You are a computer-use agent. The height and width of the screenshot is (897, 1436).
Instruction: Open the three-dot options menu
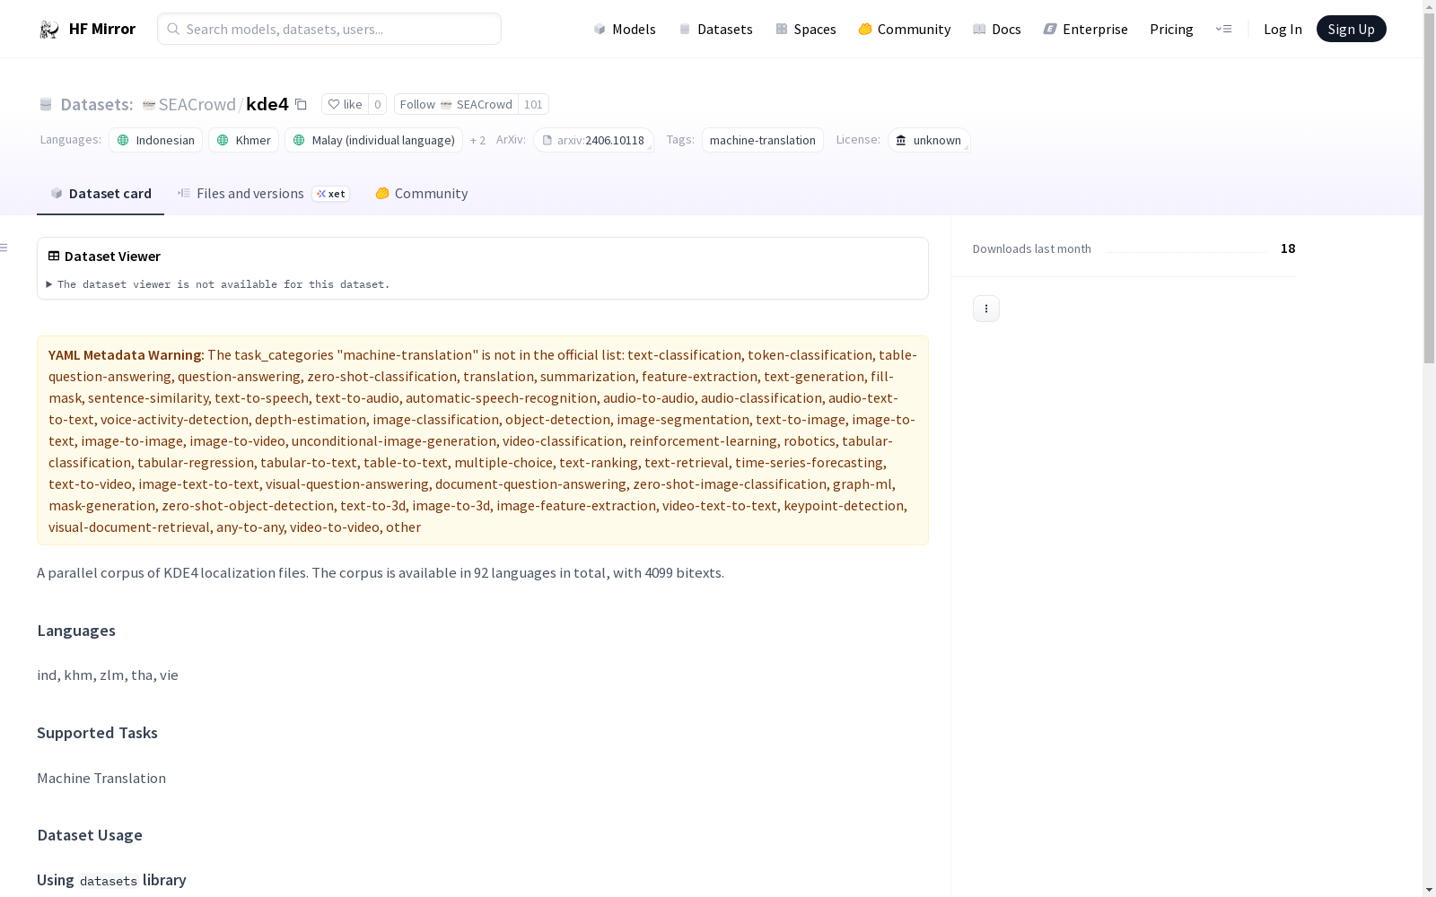[986, 309]
